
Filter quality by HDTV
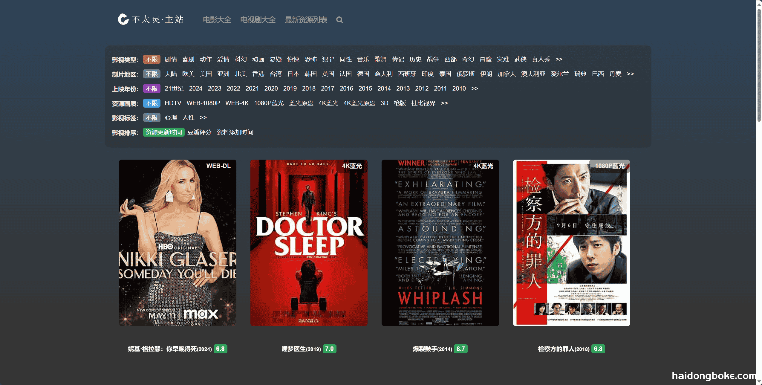click(173, 103)
